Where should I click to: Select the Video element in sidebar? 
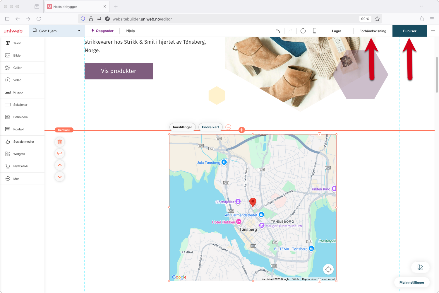pyautogui.click(x=22, y=80)
